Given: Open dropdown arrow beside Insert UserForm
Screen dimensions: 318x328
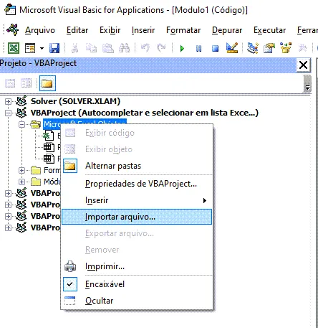Looking at the screenshot, I should pos(42,48).
